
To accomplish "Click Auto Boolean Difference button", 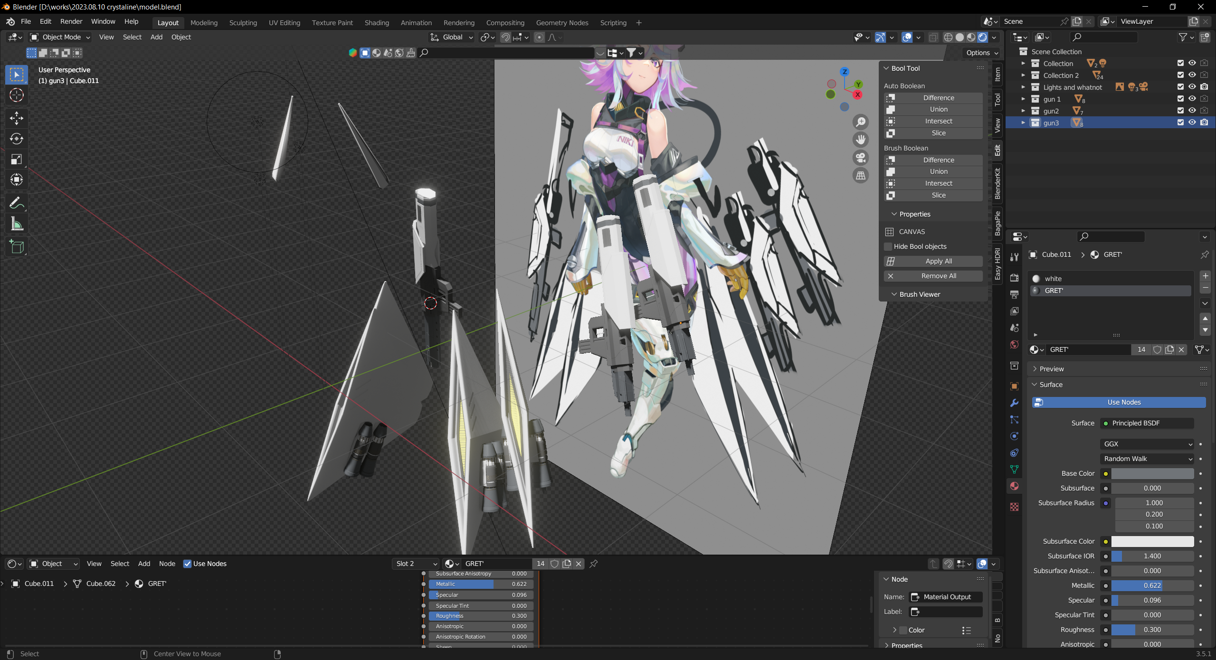I will 933,98.
